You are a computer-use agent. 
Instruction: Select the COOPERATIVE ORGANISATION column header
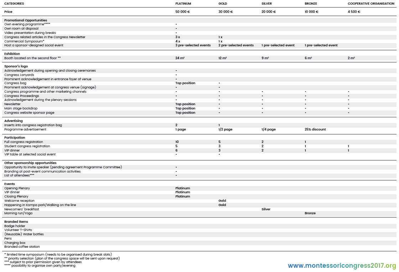pyautogui.click(x=371, y=4)
